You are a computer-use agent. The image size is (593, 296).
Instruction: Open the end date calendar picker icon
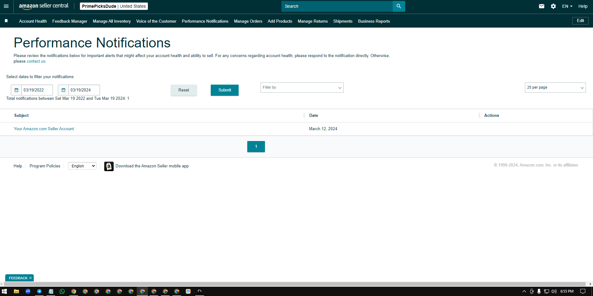click(x=63, y=90)
